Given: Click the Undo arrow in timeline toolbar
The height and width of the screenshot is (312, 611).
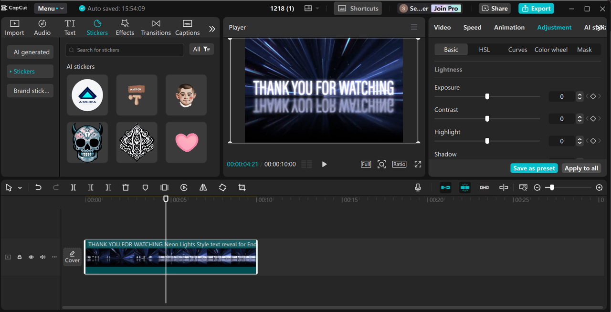Looking at the screenshot, I should pyautogui.click(x=38, y=188).
